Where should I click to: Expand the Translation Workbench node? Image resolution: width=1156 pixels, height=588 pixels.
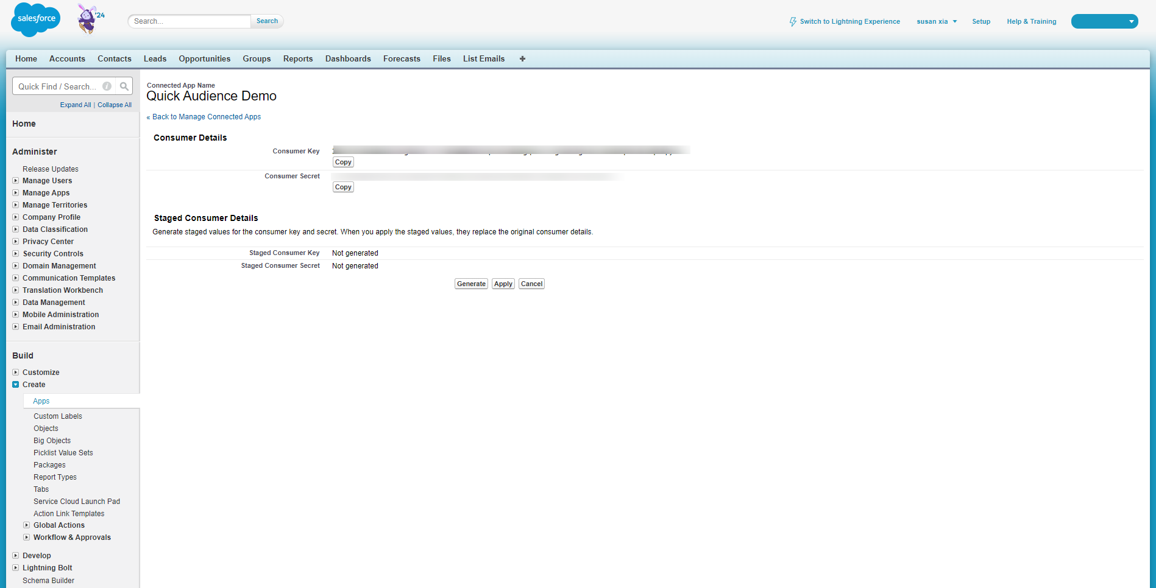click(16, 290)
